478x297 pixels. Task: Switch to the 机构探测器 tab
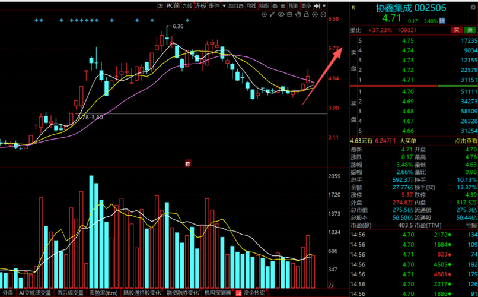pos(218,293)
